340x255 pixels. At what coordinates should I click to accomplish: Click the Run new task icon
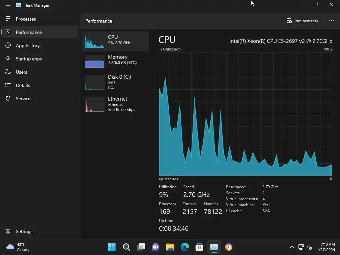click(x=289, y=21)
